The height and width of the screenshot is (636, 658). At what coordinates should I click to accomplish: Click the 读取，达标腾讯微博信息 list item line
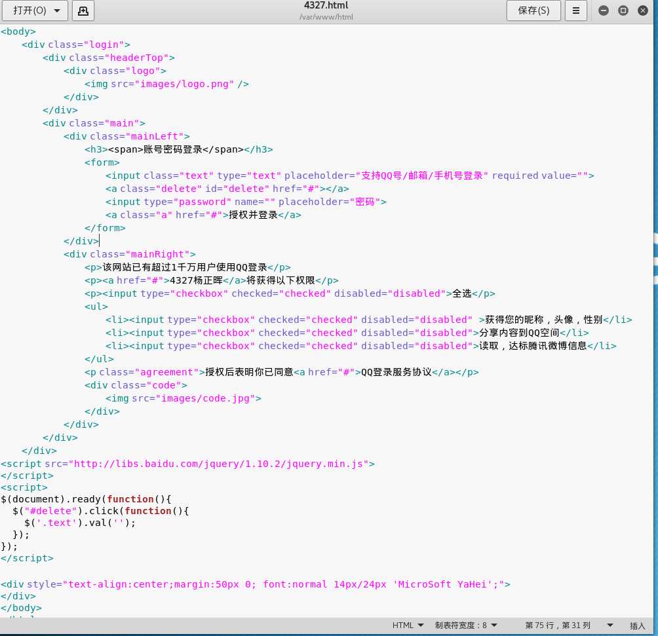click(361, 346)
